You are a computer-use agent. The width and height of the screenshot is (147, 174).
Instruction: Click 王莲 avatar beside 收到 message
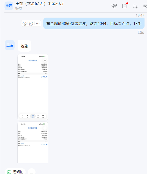(10, 45)
